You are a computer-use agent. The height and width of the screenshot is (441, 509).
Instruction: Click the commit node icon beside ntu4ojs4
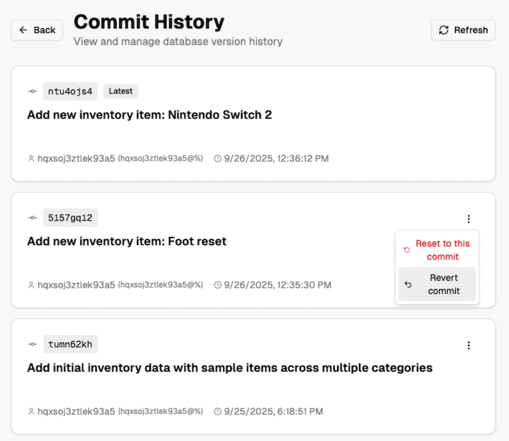(32, 91)
